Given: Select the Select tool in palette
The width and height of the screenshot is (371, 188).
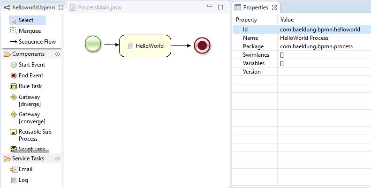Looking at the screenshot, I should [x=26, y=20].
